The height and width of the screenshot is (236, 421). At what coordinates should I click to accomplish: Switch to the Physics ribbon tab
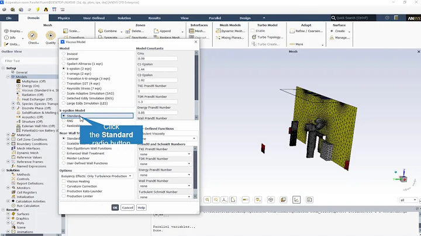64,18
